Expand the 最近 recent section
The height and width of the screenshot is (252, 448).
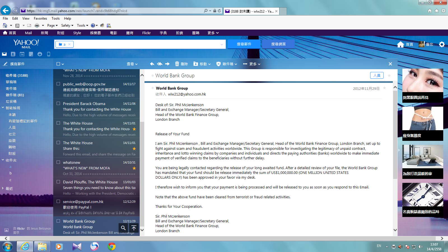(x=3, y=188)
